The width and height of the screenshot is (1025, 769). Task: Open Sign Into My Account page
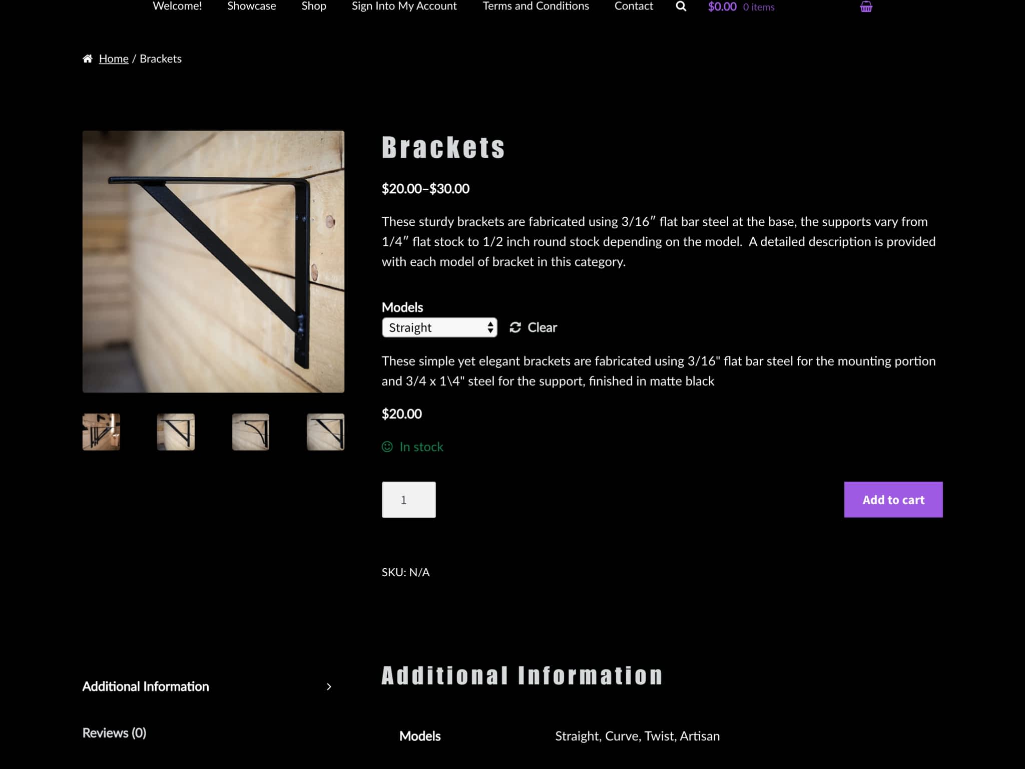[x=404, y=7]
